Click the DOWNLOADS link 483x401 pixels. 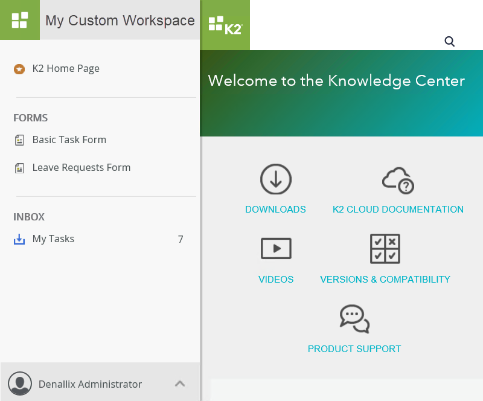coord(275,210)
